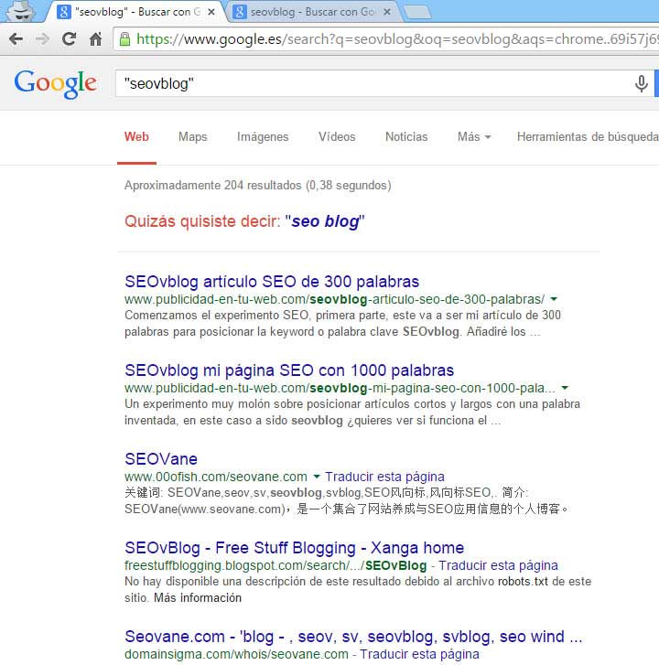659x665 pixels.
Task: Reload the page with refresh icon
Action: (69, 39)
